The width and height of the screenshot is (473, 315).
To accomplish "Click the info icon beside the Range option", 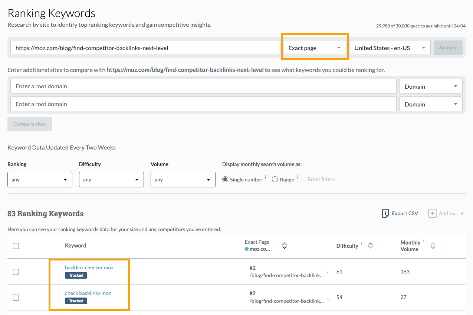I will 298,177.
